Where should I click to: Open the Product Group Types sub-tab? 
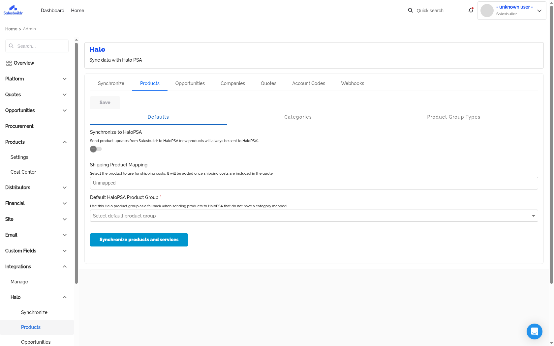pos(454,117)
